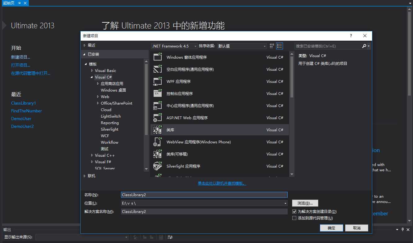This screenshot has width=413, height=243.
Task: Open the 排序依据 默认值 dropdown
Action: click(242, 46)
